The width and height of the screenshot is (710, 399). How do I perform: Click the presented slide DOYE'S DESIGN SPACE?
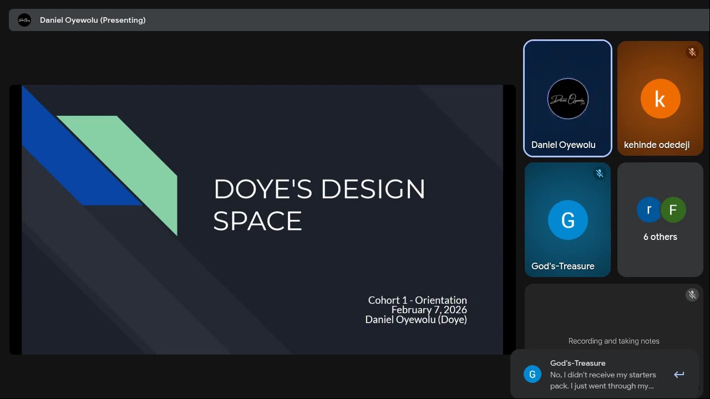pyautogui.click(x=262, y=219)
